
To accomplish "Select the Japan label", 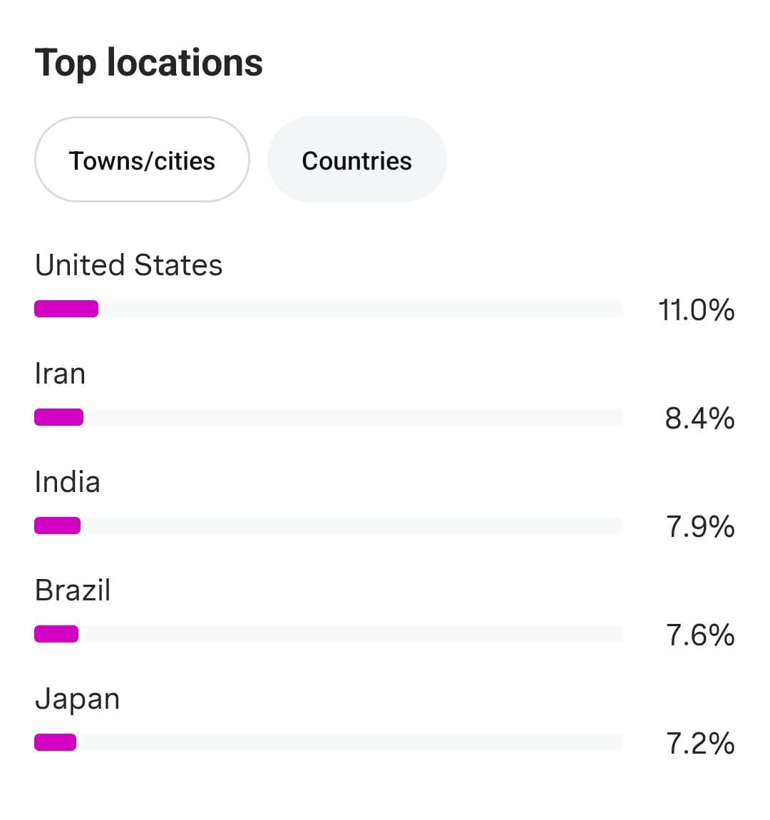I will pyautogui.click(x=77, y=699).
